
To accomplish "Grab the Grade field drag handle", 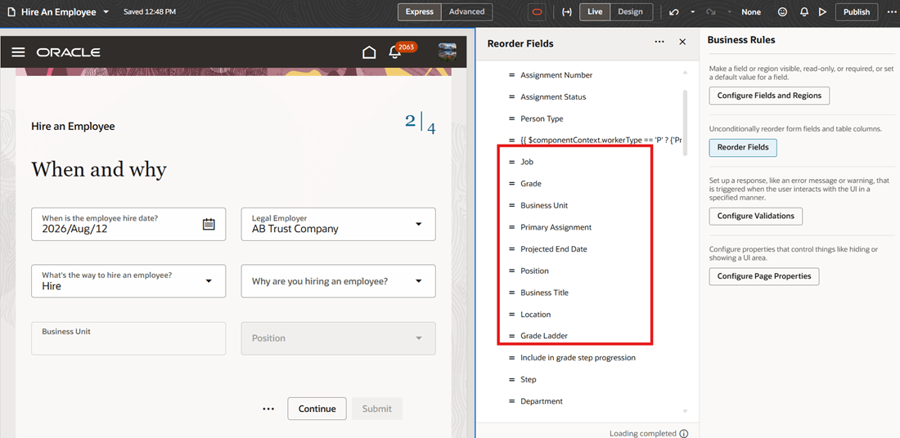I will pos(511,184).
